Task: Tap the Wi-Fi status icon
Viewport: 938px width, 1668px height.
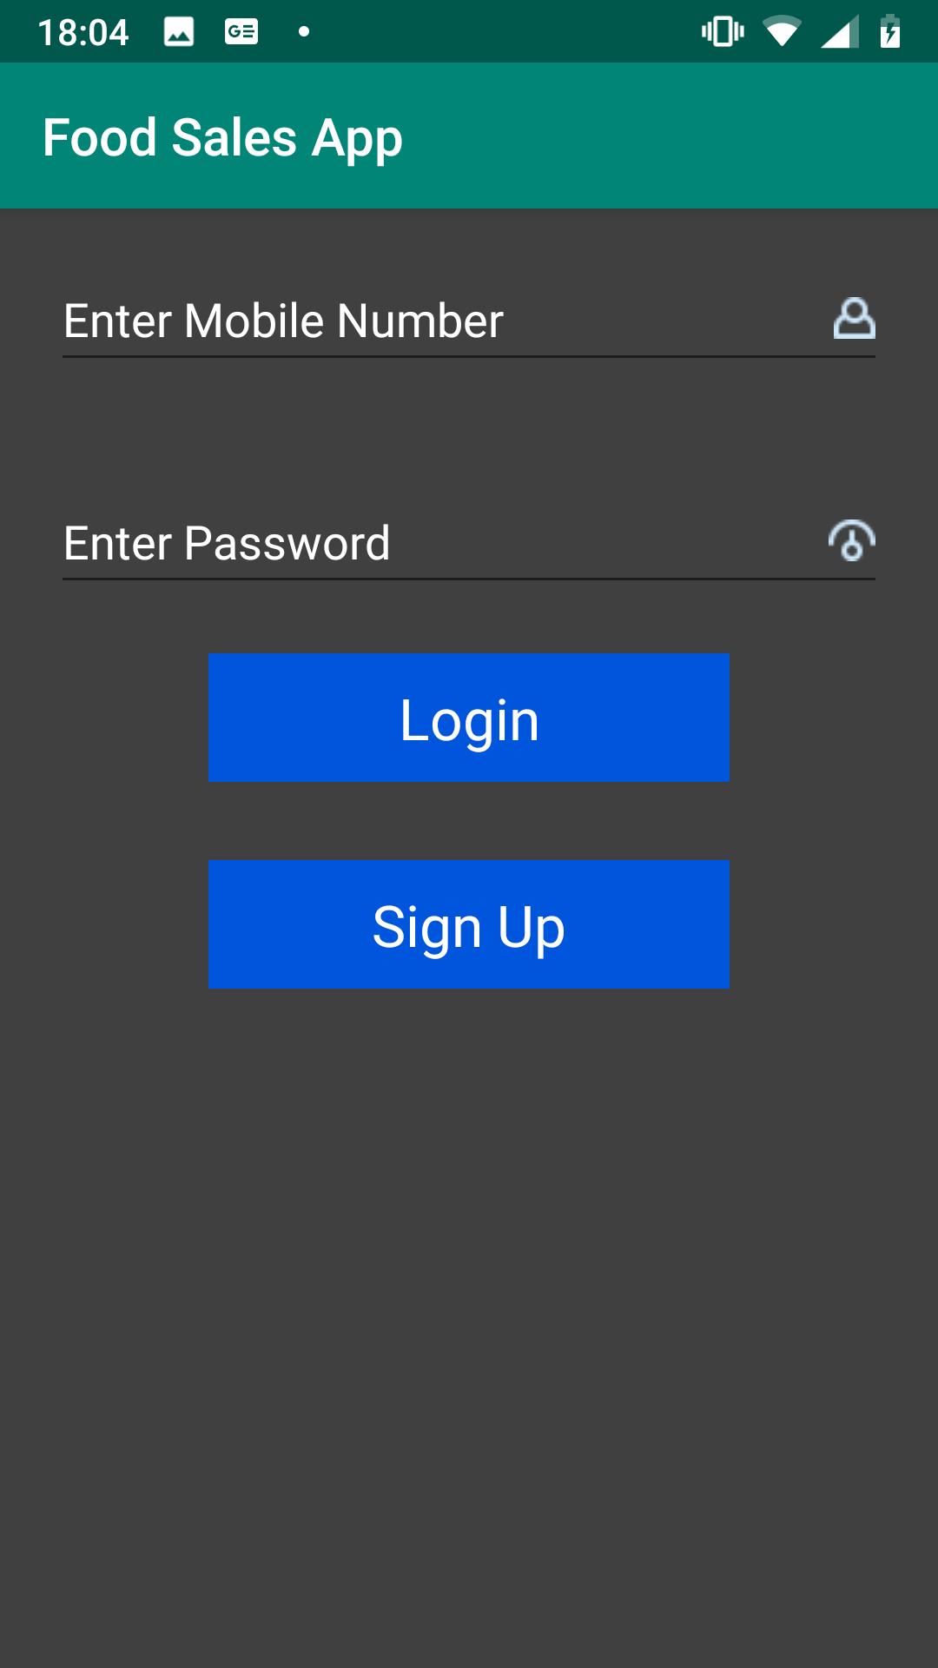Action: click(782, 32)
